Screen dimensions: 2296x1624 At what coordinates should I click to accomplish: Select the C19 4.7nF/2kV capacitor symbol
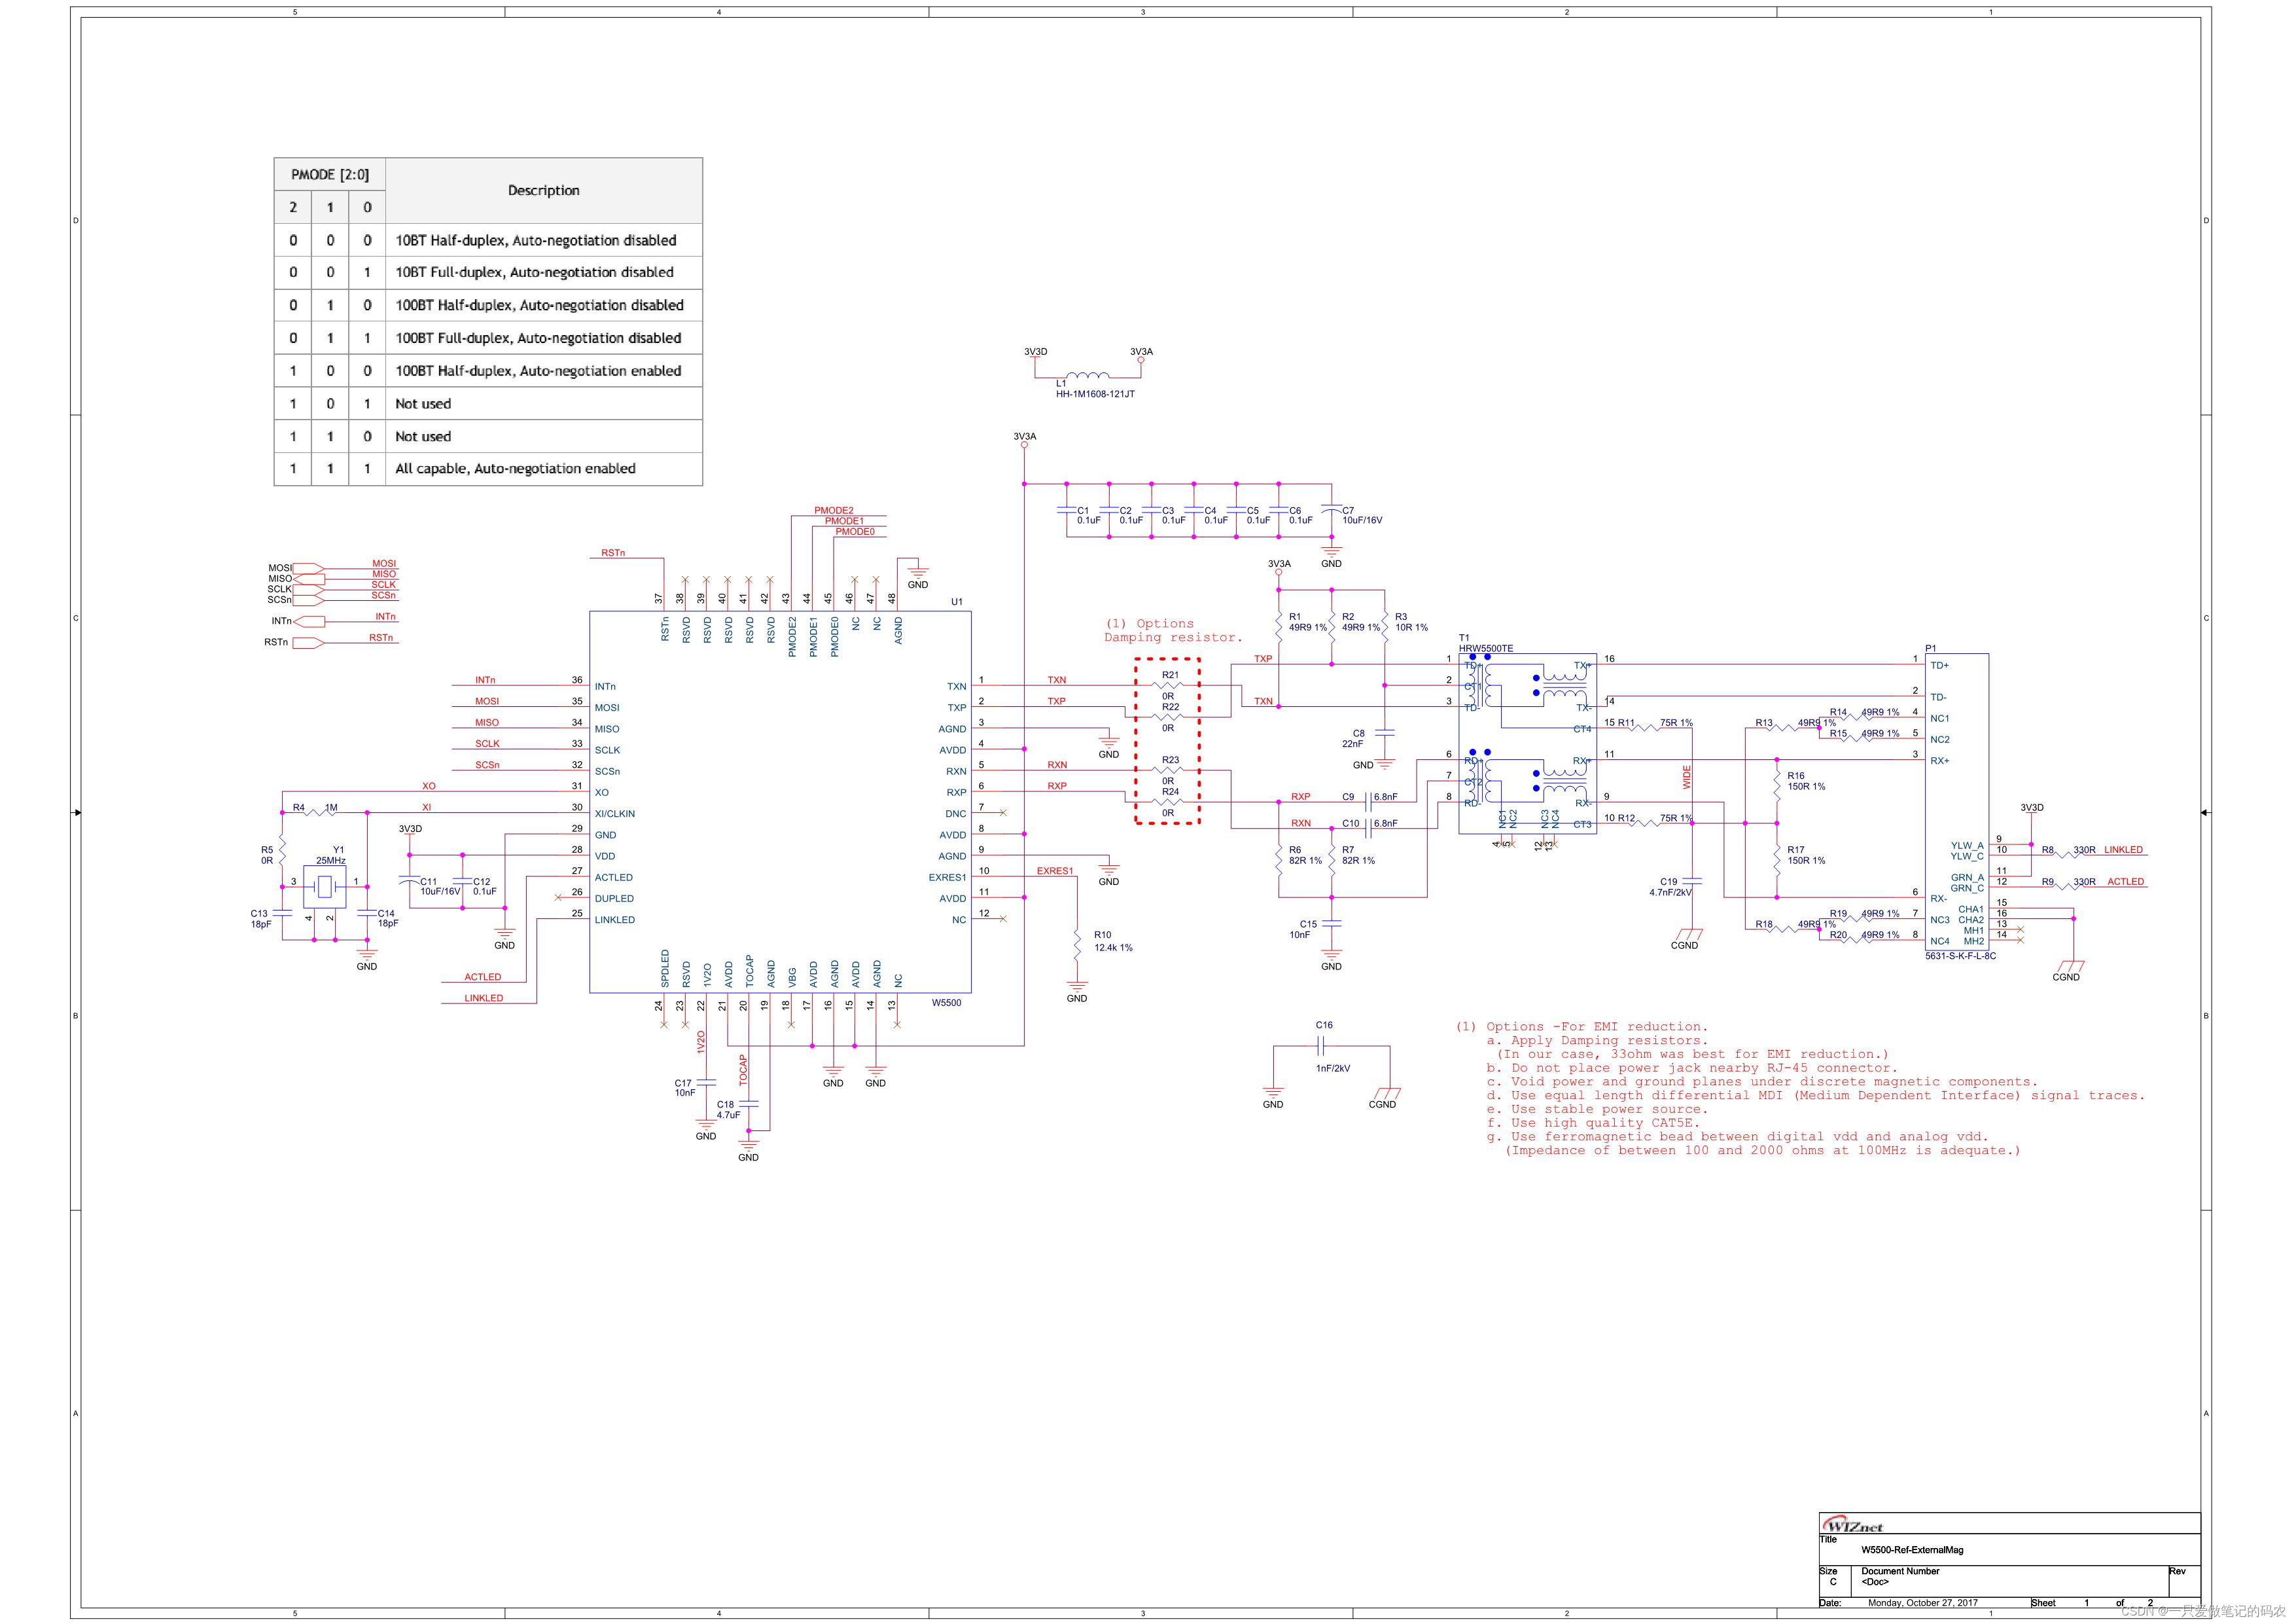tap(1693, 882)
